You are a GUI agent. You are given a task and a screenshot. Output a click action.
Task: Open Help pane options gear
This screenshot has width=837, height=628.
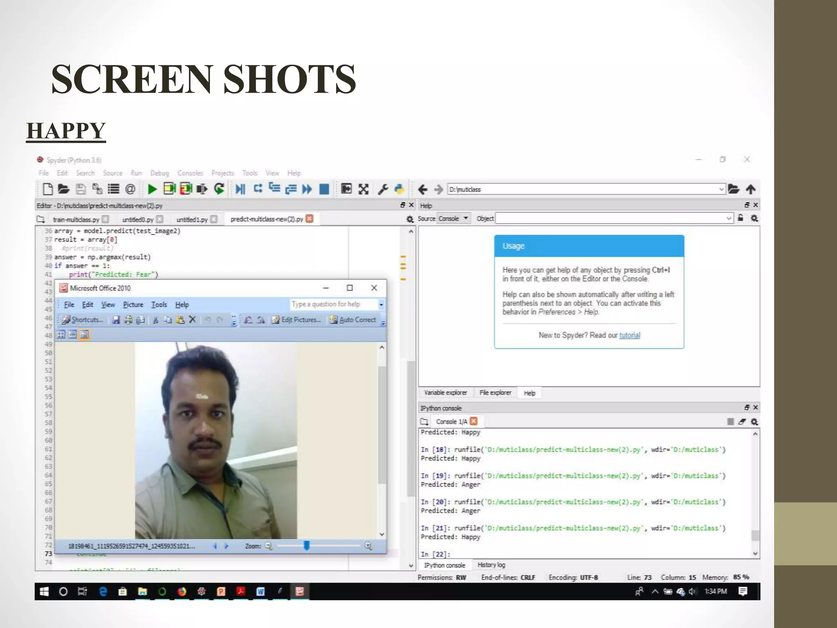[754, 218]
